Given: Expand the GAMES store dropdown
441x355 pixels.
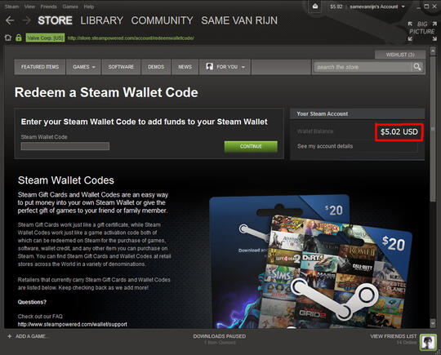Looking at the screenshot, I should click(x=83, y=67).
